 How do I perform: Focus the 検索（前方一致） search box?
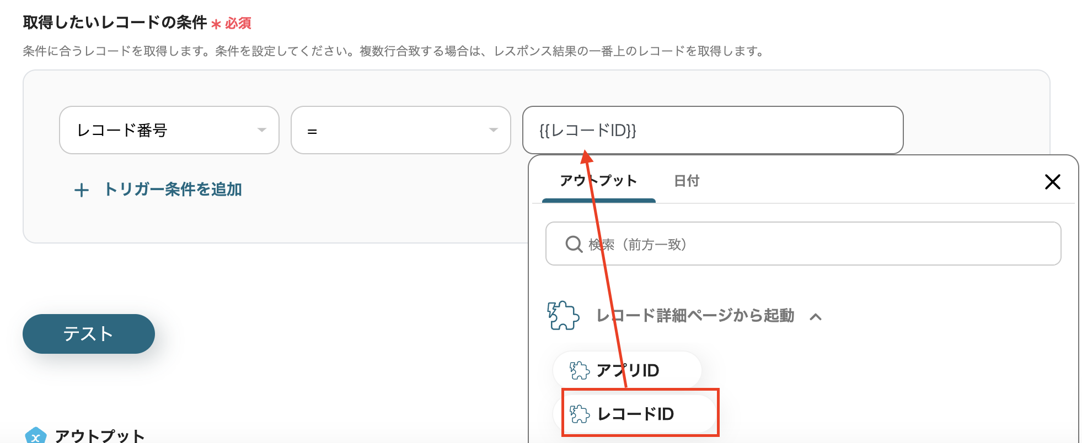(803, 244)
